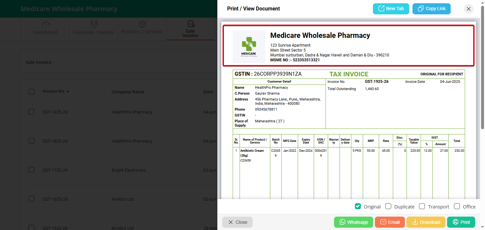This screenshot has width=485, height=230.
Task: Click the Date column header
Action: coord(208,92)
